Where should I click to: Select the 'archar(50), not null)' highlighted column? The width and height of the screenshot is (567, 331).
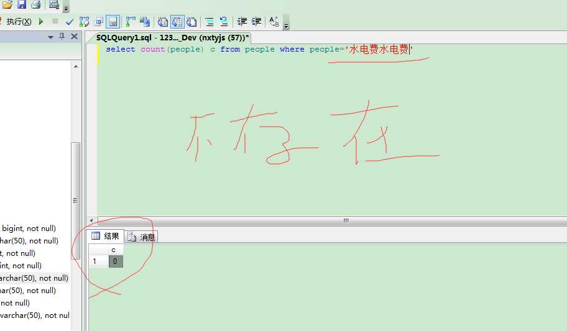[34, 278]
